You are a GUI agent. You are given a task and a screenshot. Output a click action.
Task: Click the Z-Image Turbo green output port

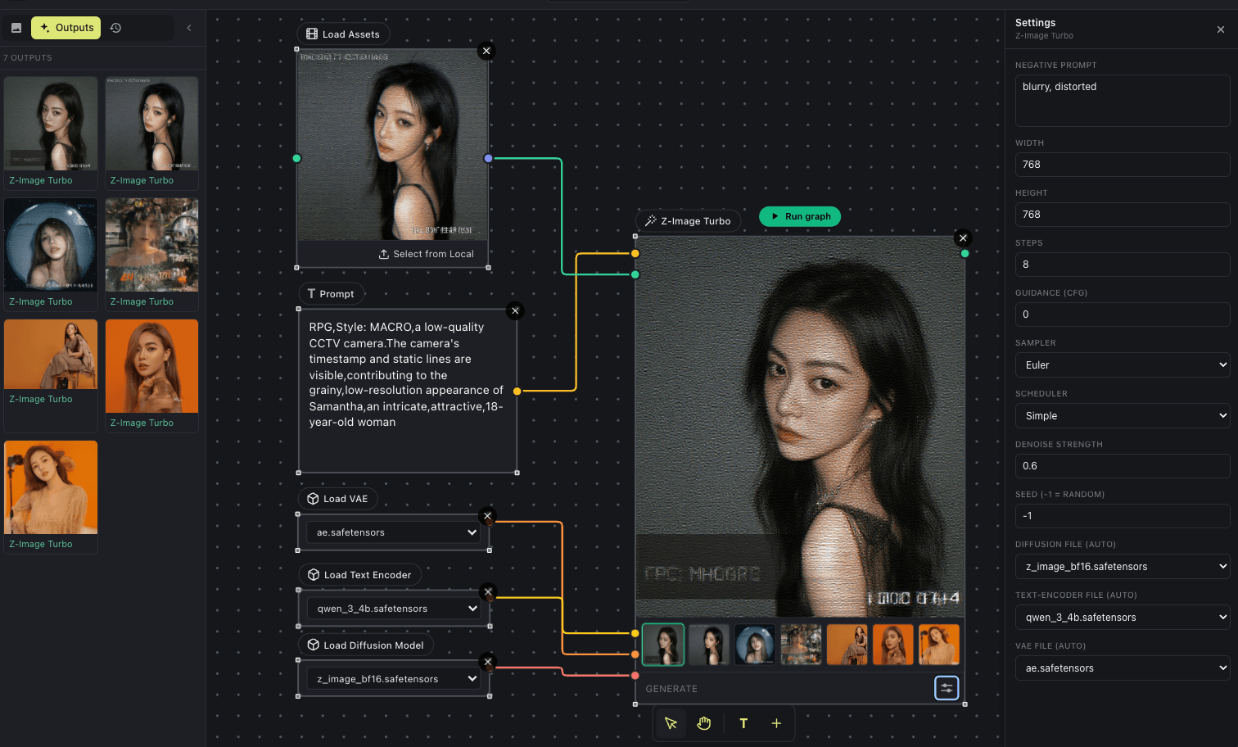965,254
